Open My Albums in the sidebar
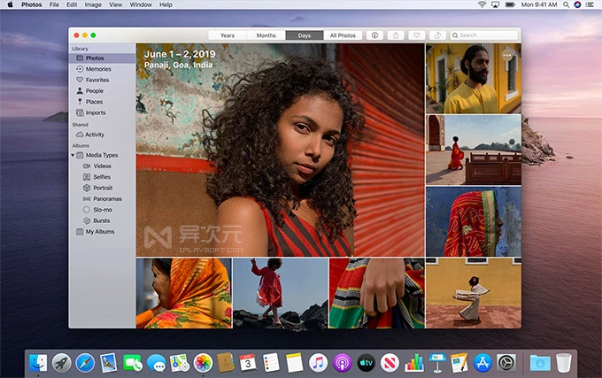This screenshot has height=378, width=602. 102,232
